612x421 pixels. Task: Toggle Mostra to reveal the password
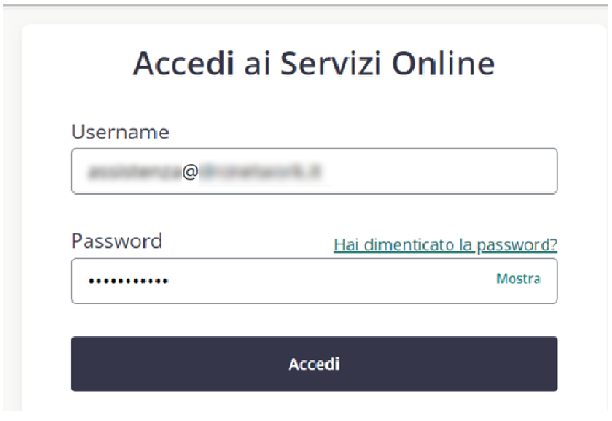(x=518, y=279)
